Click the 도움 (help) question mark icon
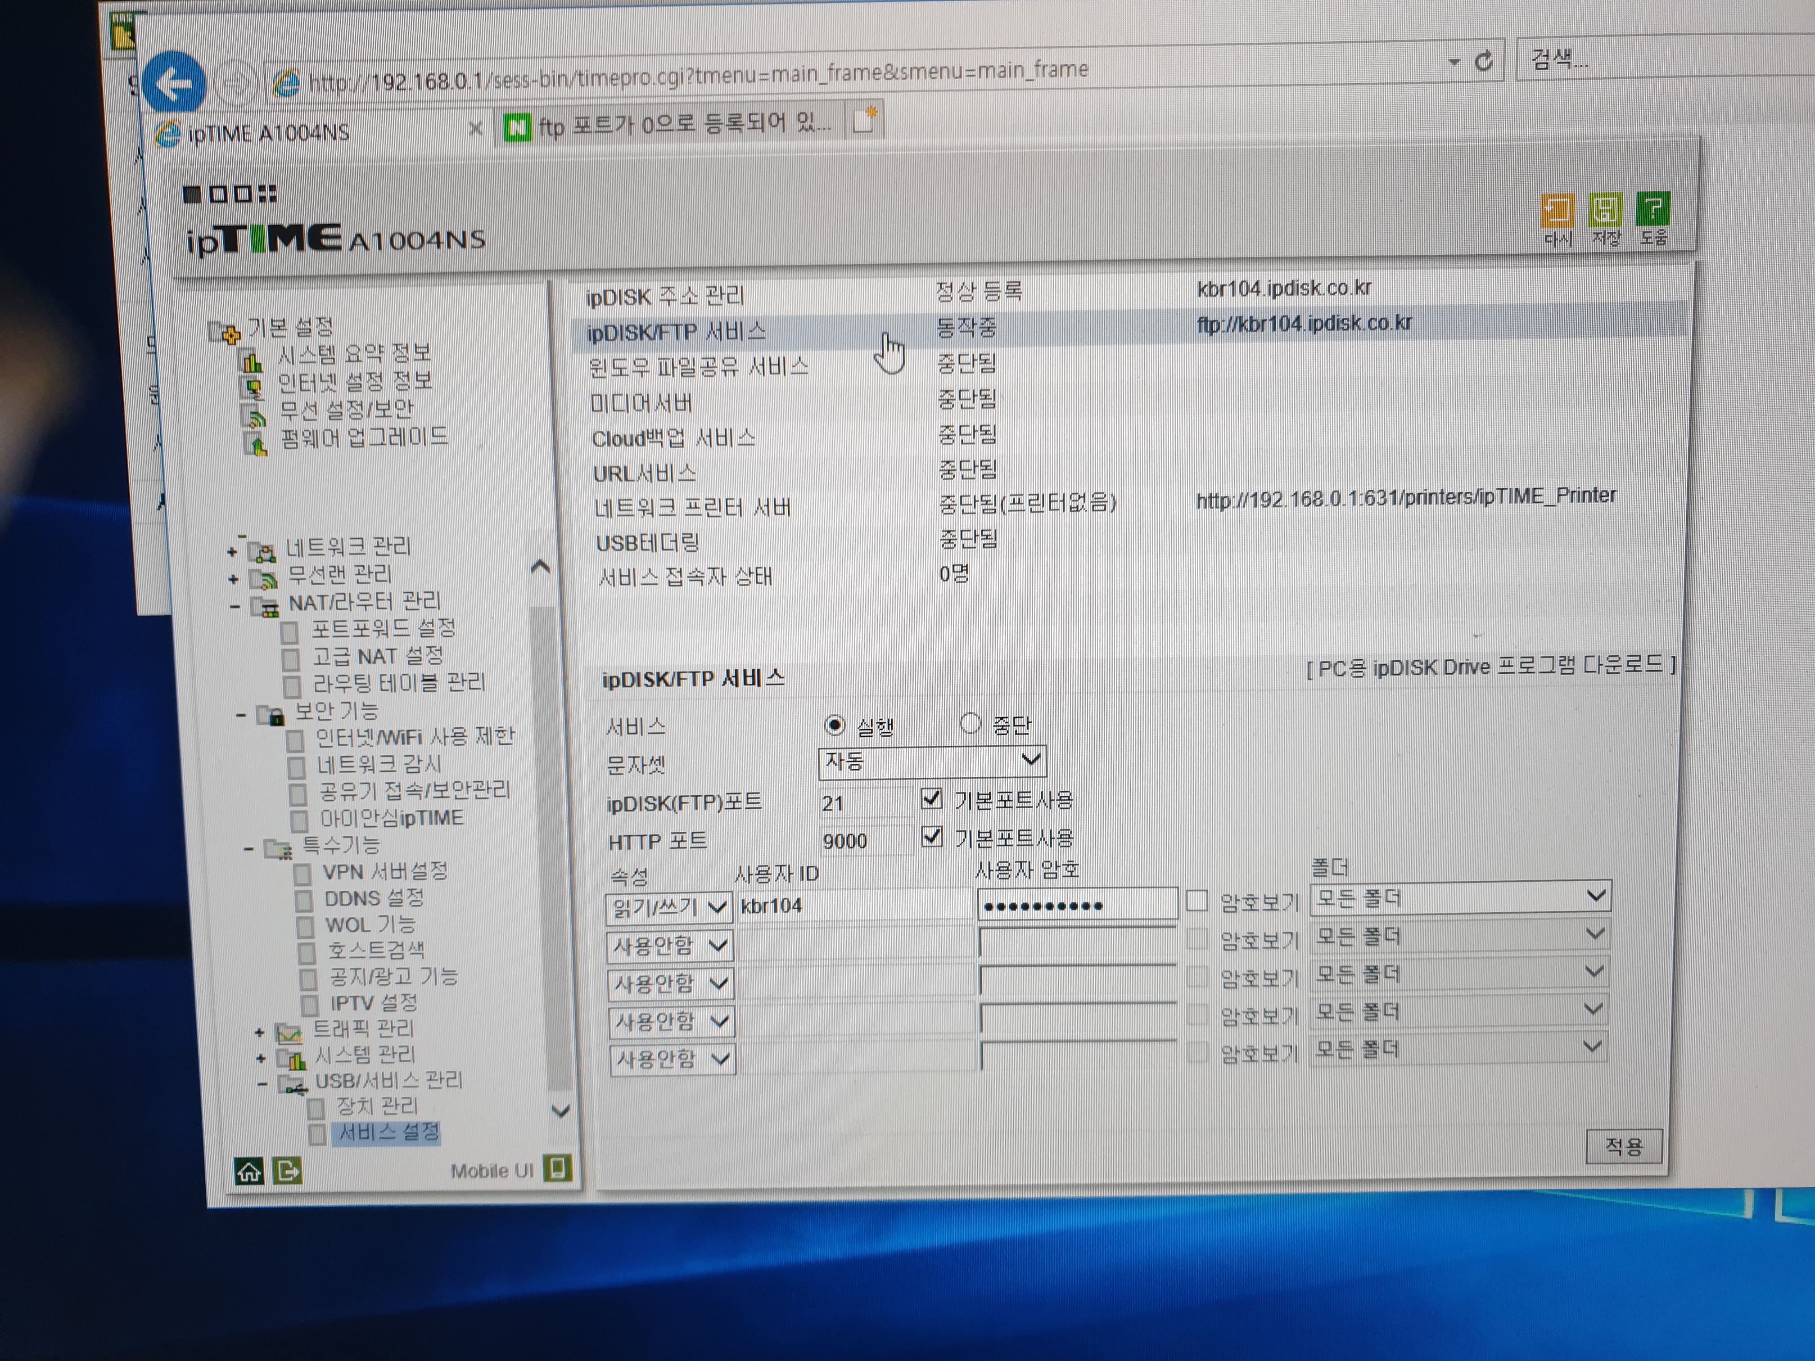Image resolution: width=1815 pixels, height=1361 pixels. [1652, 208]
